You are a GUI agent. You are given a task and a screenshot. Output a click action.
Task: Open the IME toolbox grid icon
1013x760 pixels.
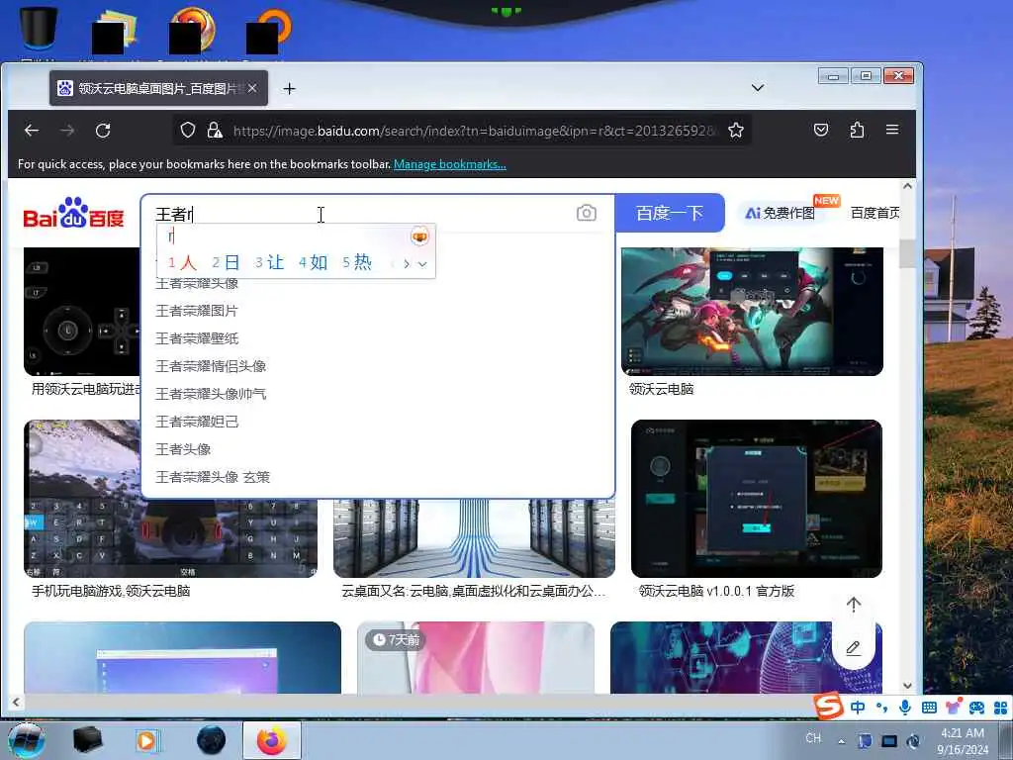[x=1001, y=707]
